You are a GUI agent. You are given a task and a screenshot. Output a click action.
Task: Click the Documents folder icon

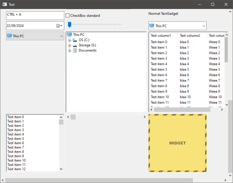tap(75, 50)
